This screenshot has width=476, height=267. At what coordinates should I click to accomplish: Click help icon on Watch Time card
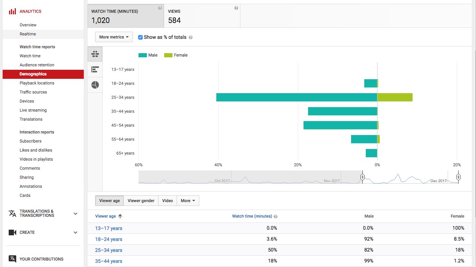click(x=160, y=8)
